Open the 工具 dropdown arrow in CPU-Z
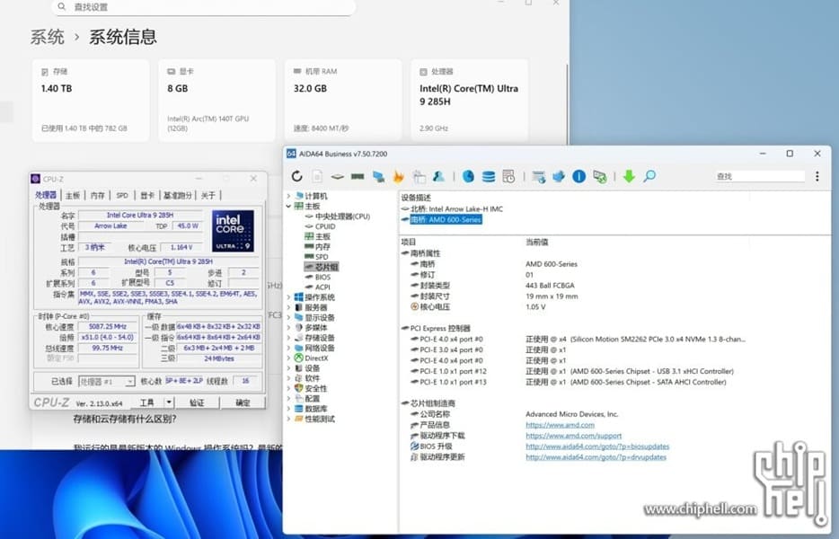This screenshot has width=839, height=539. pyautogui.click(x=171, y=403)
